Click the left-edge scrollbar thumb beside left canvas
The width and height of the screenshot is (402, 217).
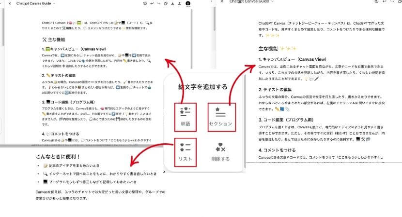click(3, 27)
